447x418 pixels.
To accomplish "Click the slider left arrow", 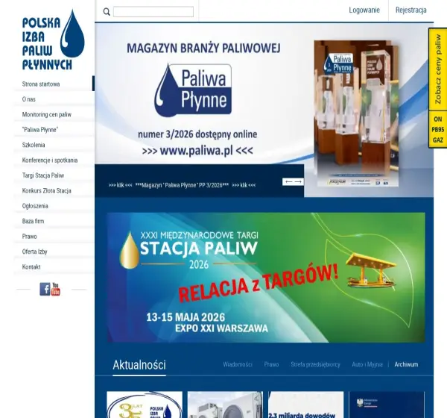I will pos(288,181).
